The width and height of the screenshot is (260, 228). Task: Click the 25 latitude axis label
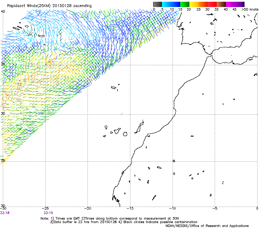[x=3, y=160]
